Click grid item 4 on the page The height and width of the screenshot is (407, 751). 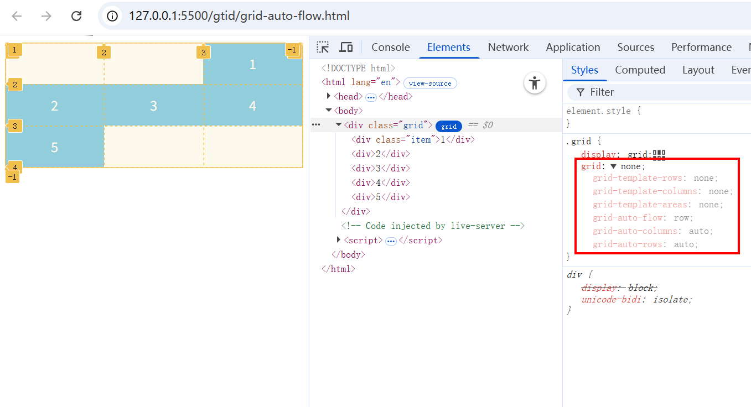pyautogui.click(x=253, y=106)
